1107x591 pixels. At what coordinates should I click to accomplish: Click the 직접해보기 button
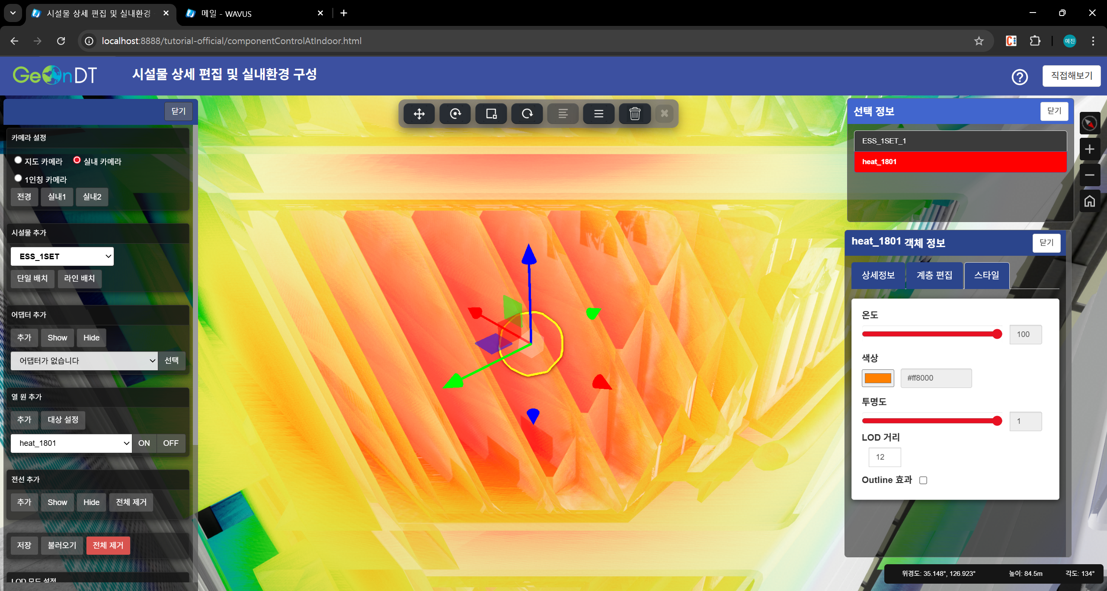coord(1072,76)
